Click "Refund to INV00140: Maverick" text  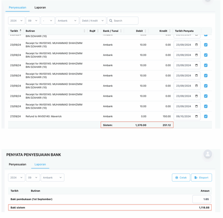[44, 116]
